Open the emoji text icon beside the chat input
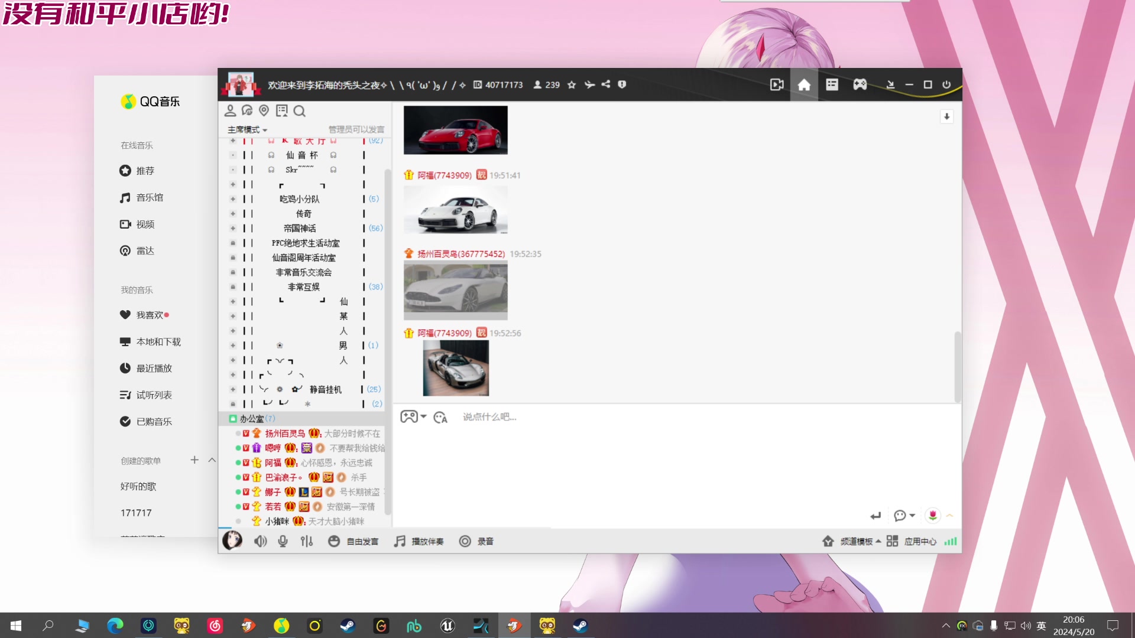This screenshot has height=638, width=1135. 440,417
